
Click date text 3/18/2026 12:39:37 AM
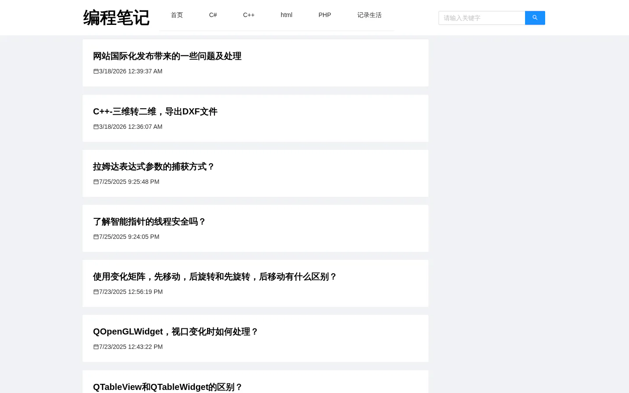point(131,71)
